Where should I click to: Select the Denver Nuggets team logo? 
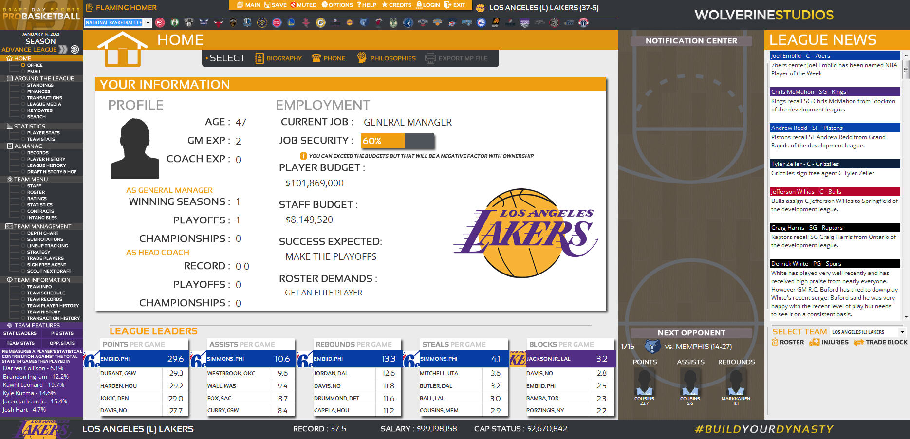[x=262, y=22]
